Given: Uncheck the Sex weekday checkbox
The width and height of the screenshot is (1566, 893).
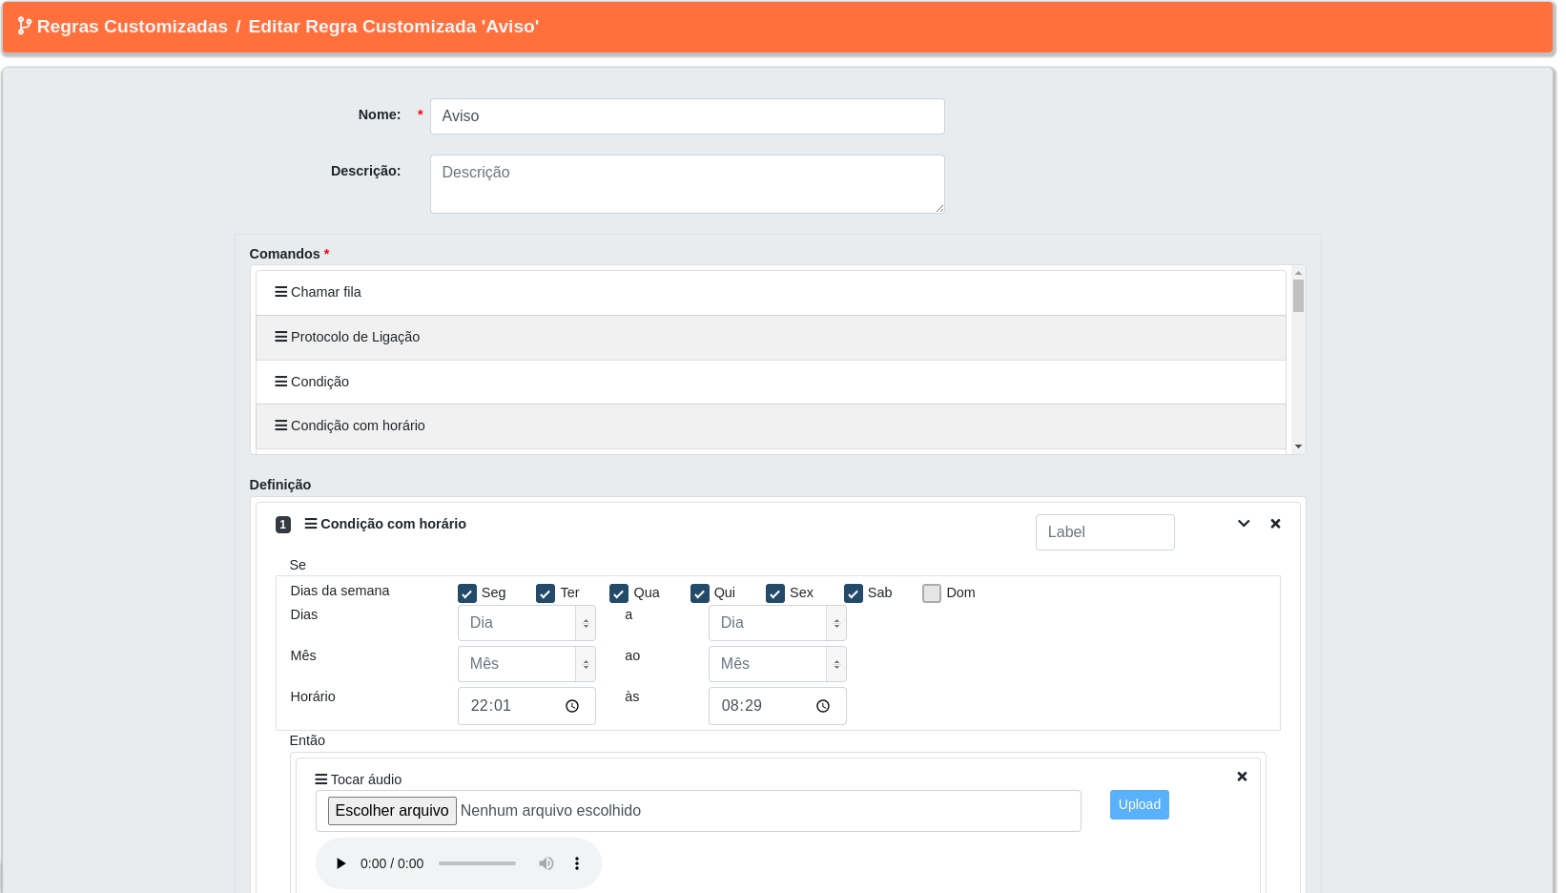Looking at the screenshot, I should [x=775, y=593].
